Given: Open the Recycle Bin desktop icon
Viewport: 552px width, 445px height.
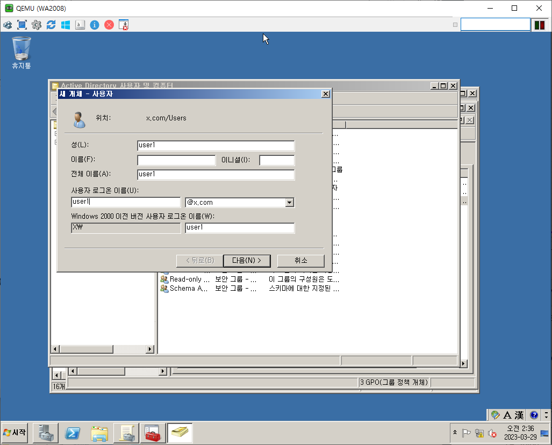Looking at the screenshot, I should (x=21, y=53).
